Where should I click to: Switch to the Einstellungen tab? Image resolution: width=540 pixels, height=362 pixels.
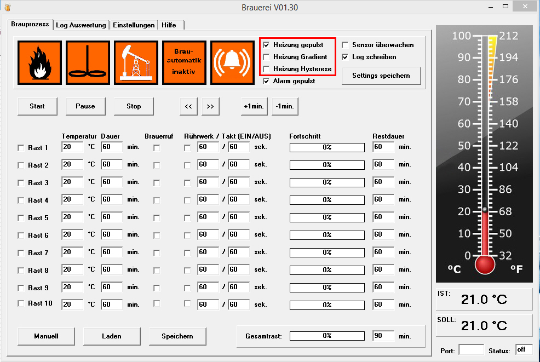click(134, 25)
